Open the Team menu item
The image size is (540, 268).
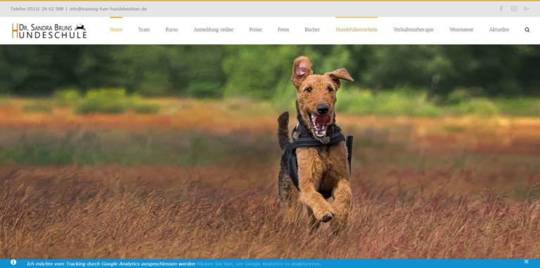pyautogui.click(x=144, y=30)
